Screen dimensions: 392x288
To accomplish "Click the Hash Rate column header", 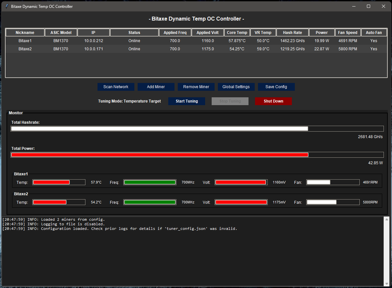I will click(292, 33).
